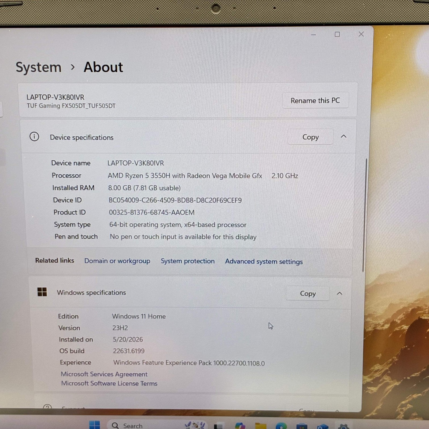Viewport: 429px width, 429px height.
Task: Select the pen or touch input text
Action: click(x=183, y=237)
